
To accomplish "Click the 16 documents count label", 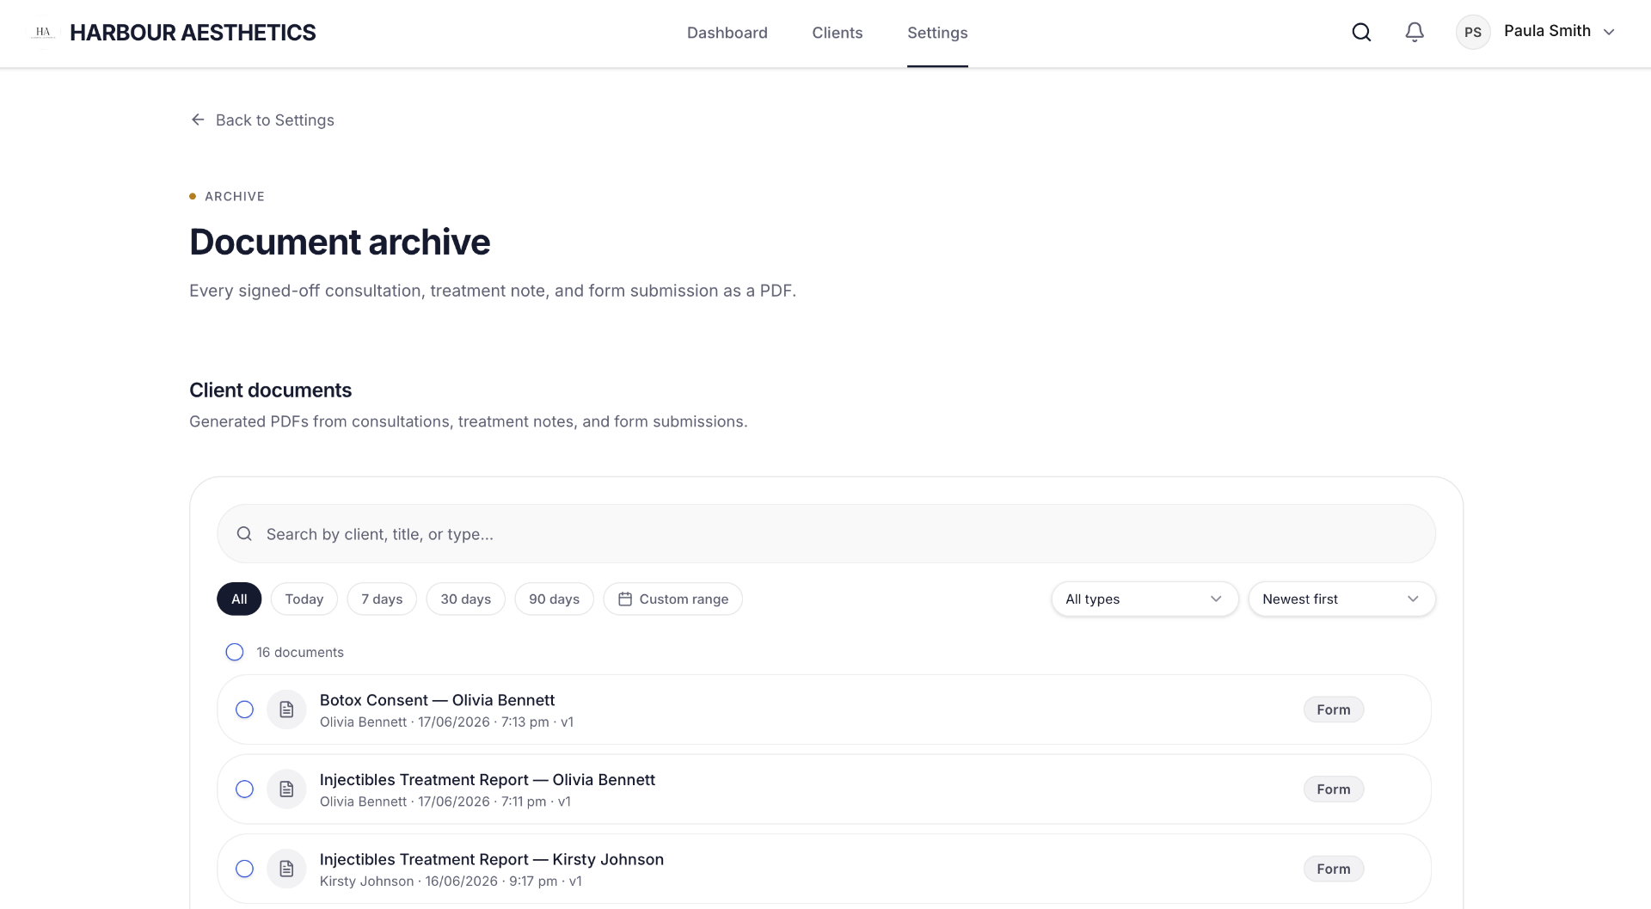I will coord(300,652).
